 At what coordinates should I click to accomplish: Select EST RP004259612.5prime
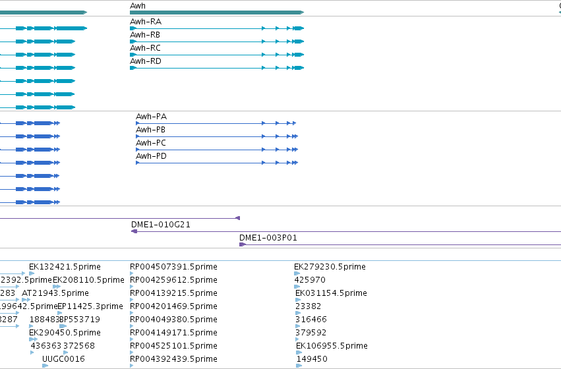[x=173, y=280]
